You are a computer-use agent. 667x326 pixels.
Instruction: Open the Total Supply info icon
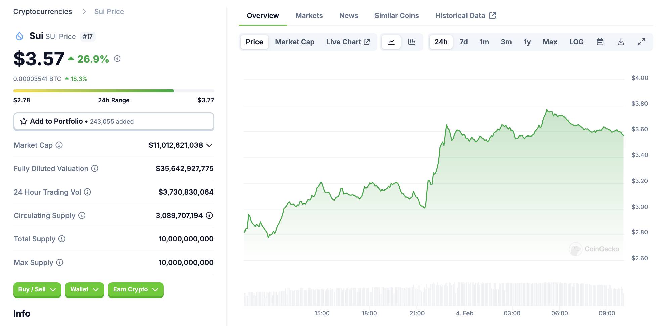[x=62, y=239]
